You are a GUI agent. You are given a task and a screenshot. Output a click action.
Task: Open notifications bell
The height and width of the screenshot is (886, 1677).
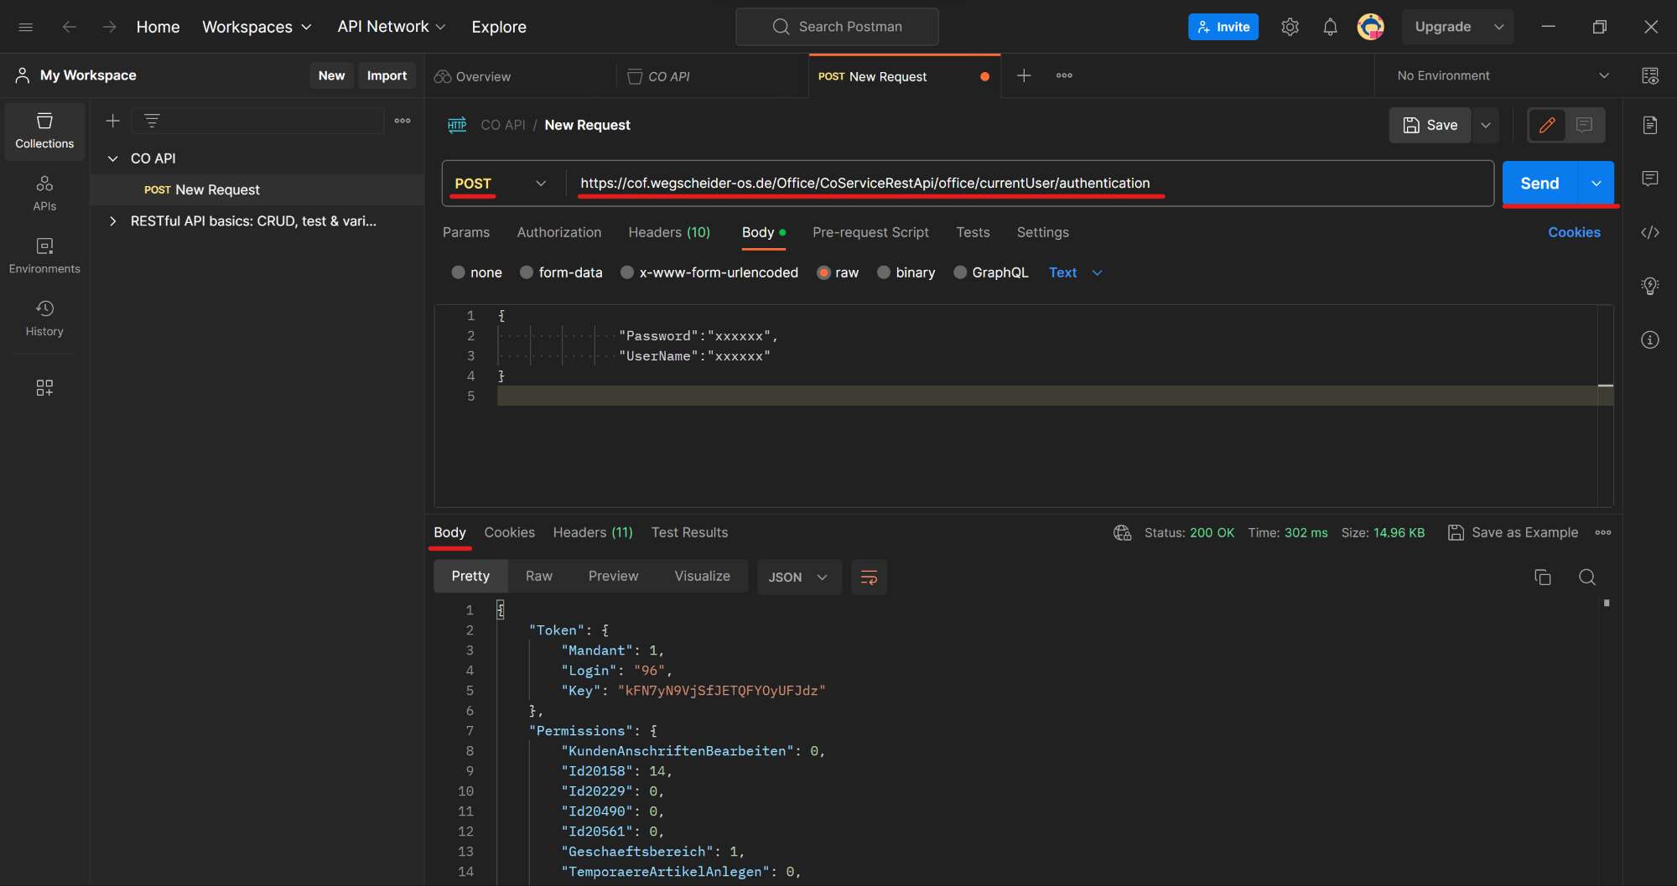point(1330,27)
